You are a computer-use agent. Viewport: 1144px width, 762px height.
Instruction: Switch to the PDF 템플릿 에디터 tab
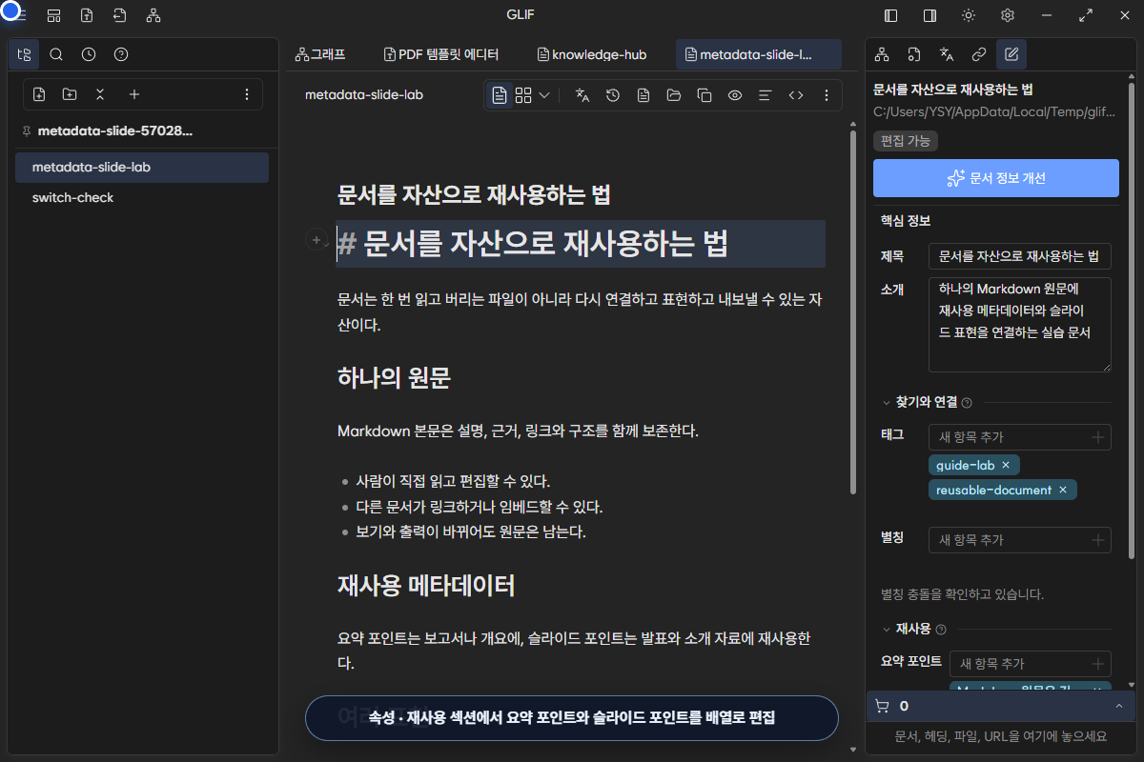tap(440, 55)
